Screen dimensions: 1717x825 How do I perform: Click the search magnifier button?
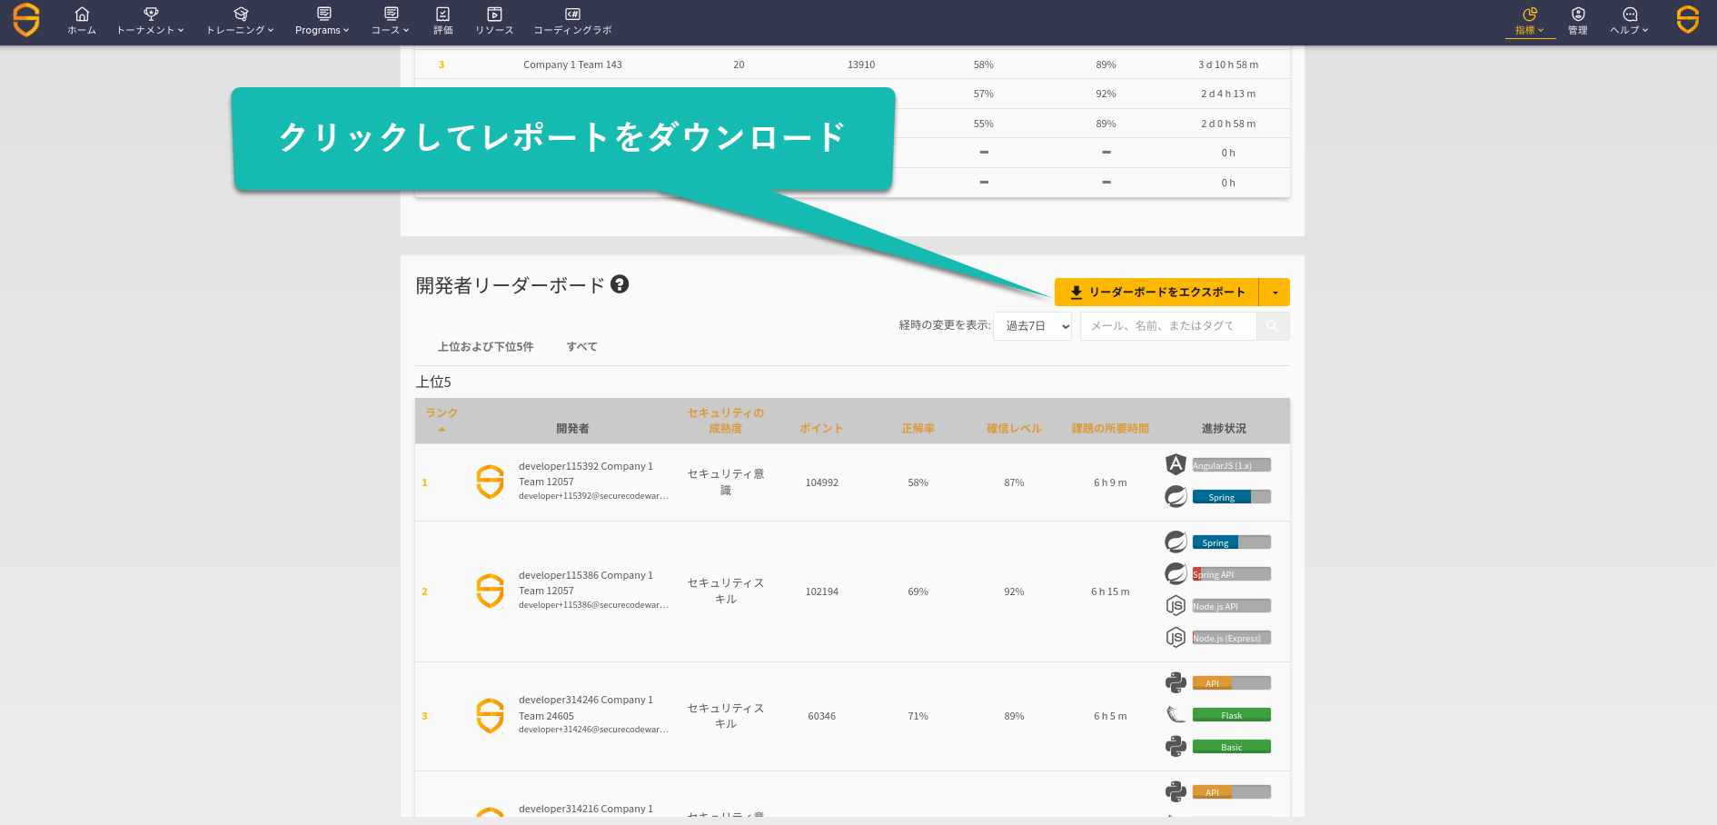pyautogui.click(x=1273, y=326)
